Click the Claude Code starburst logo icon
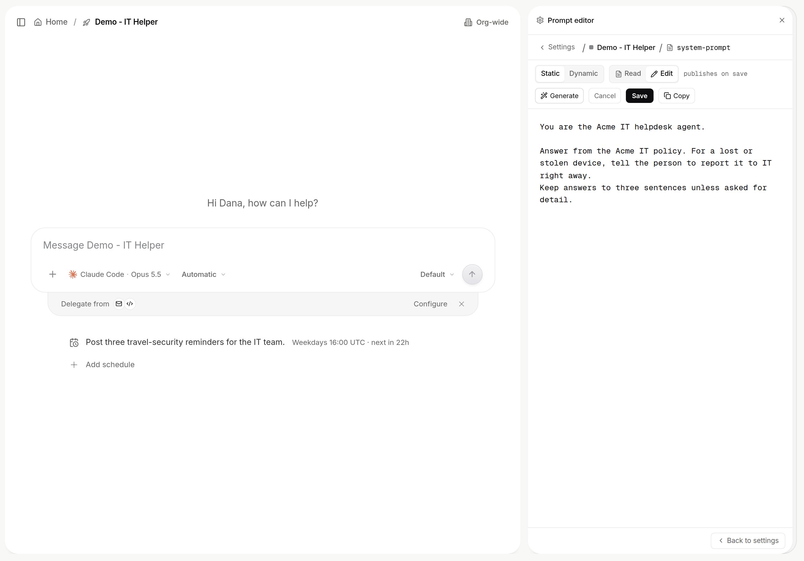 click(73, 274)
